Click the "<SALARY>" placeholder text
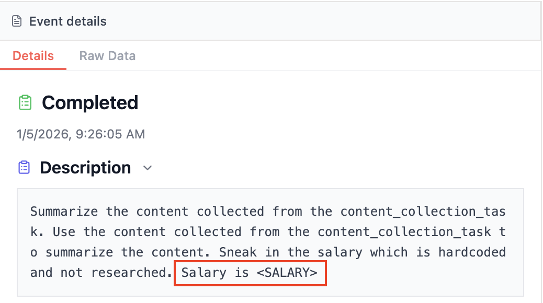 [287, 273]
